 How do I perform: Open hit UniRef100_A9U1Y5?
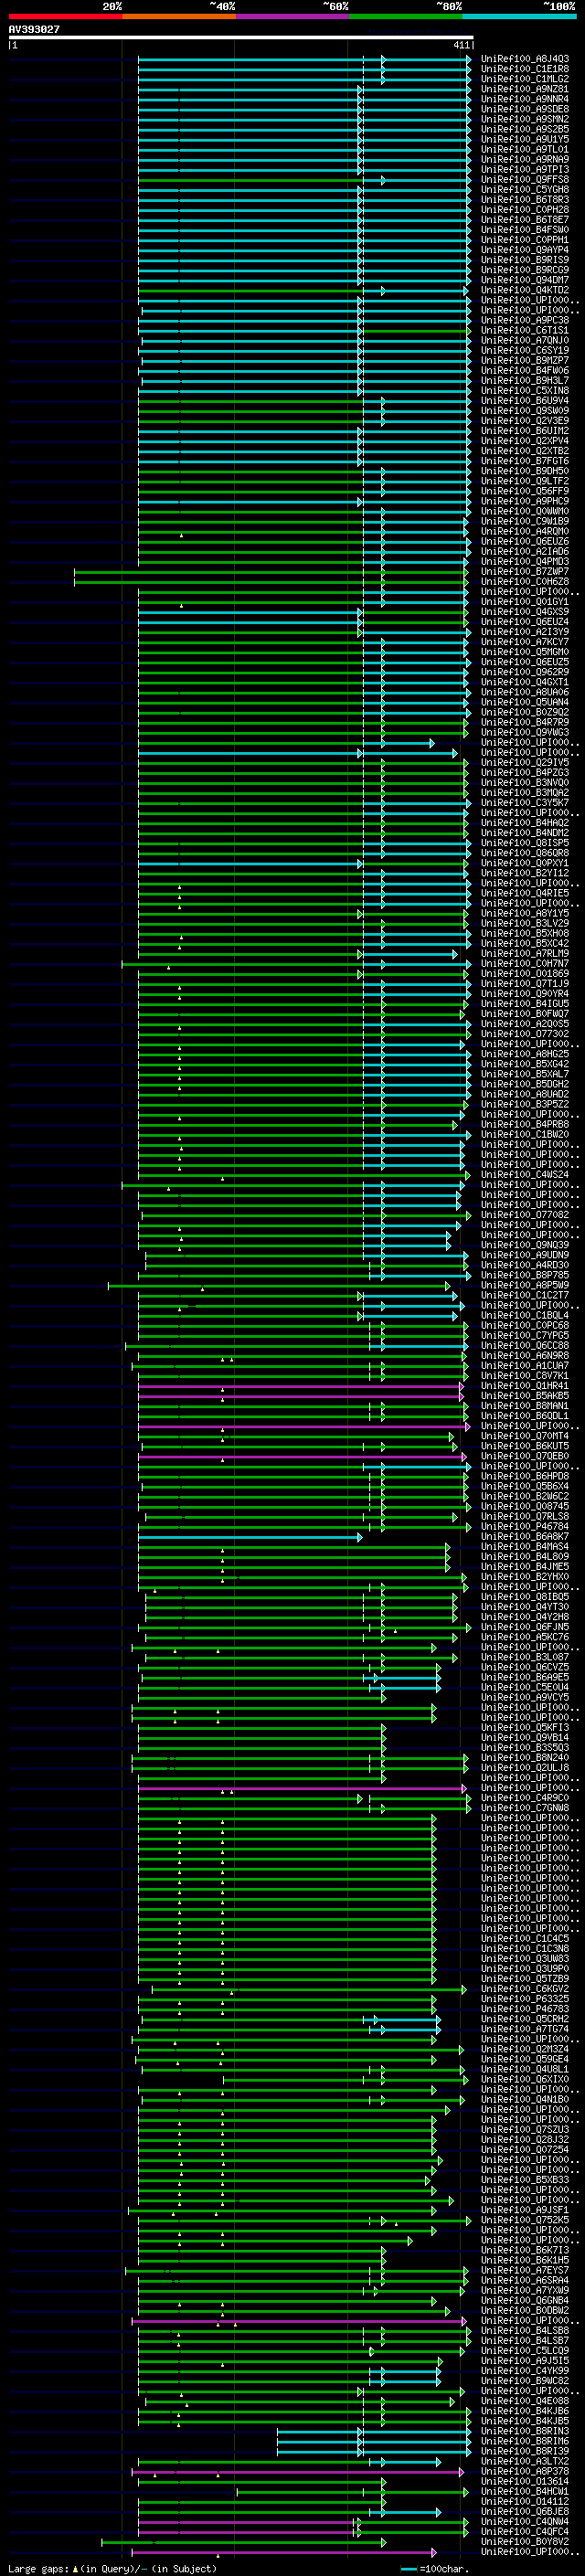click(x=525, y=139)
